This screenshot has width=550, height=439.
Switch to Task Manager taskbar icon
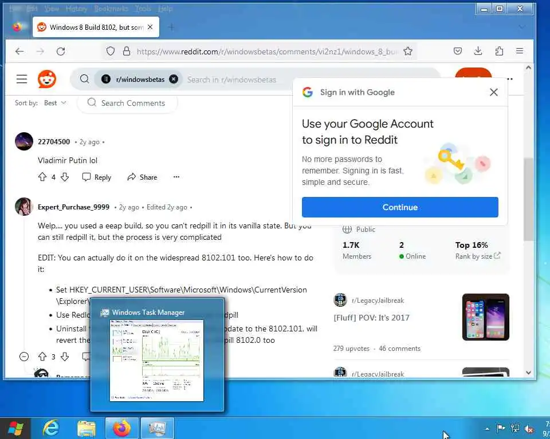tap(157, 428)
